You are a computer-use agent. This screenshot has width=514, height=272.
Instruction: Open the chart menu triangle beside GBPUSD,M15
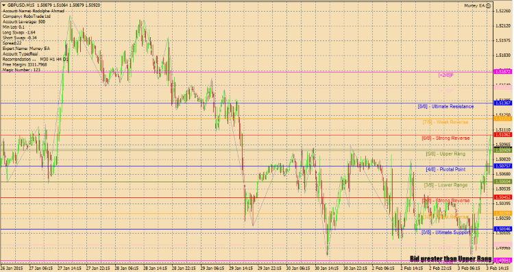4,5
